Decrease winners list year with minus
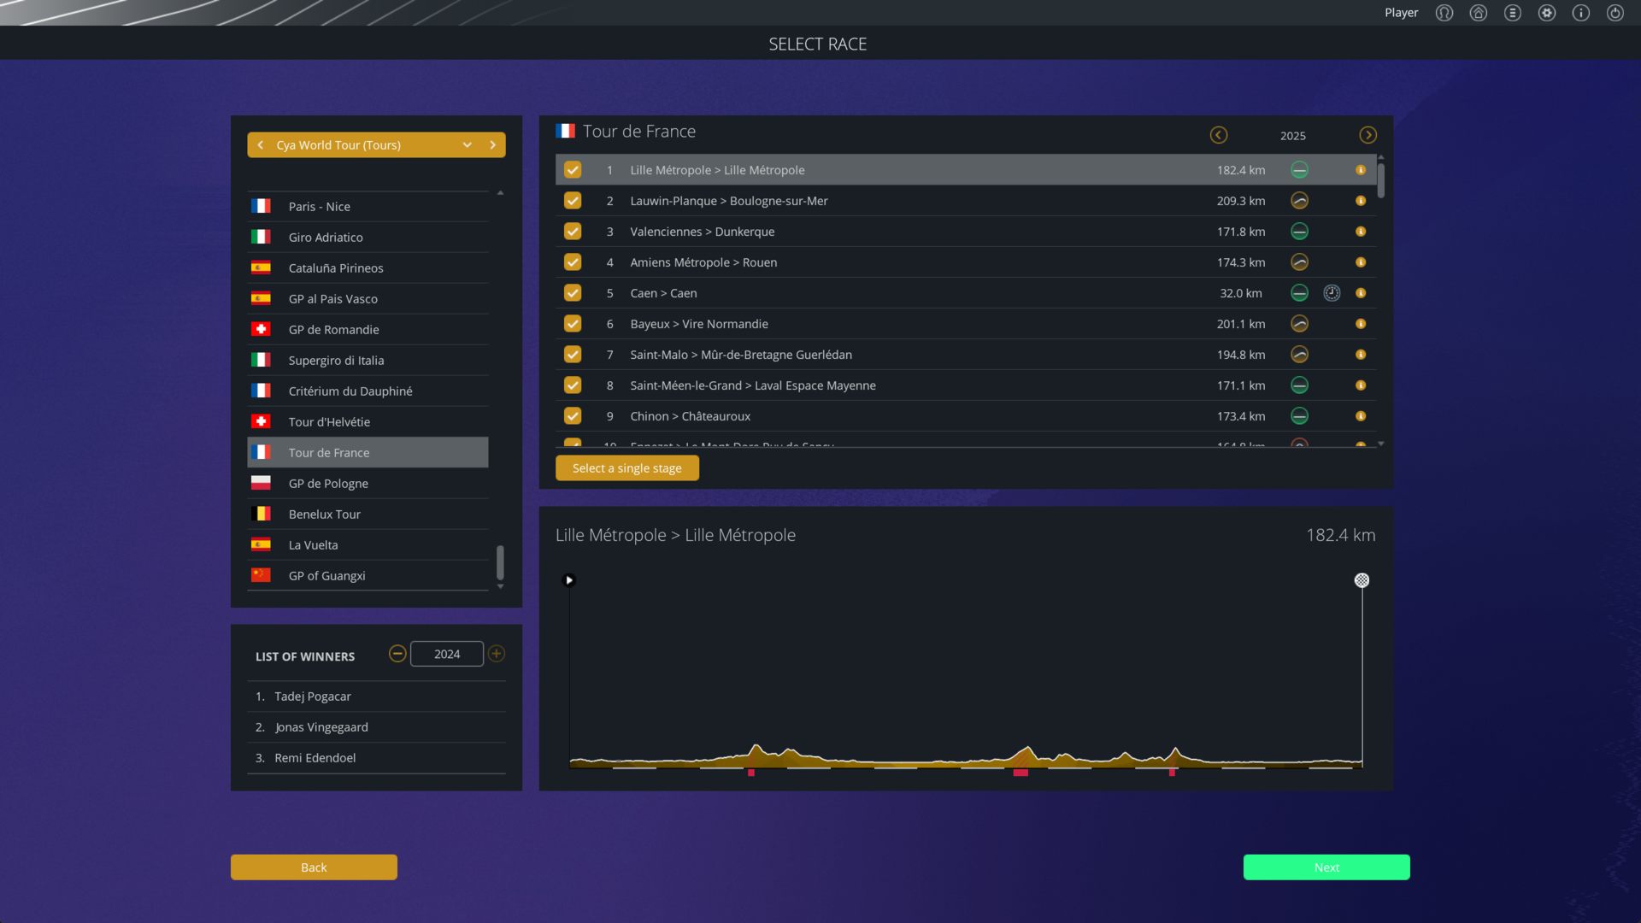The width and height of the screenshot is (1641, 923). (x=397, y=654)
